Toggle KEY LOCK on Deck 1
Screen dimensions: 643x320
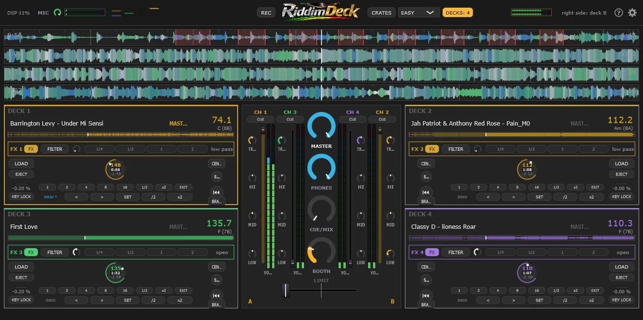point(21,197)
